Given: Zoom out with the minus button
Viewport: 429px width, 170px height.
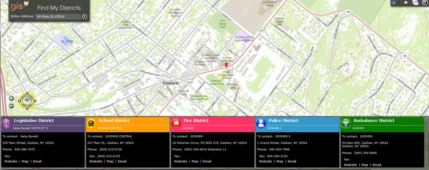Looking at the screenshot, I should (11, 106).
